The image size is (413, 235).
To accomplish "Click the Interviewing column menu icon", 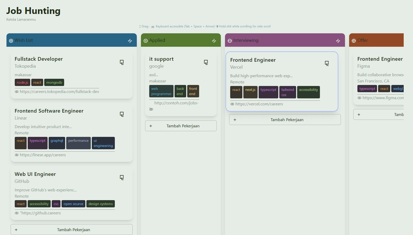I will pyautogui.click(x=338, y=41).
